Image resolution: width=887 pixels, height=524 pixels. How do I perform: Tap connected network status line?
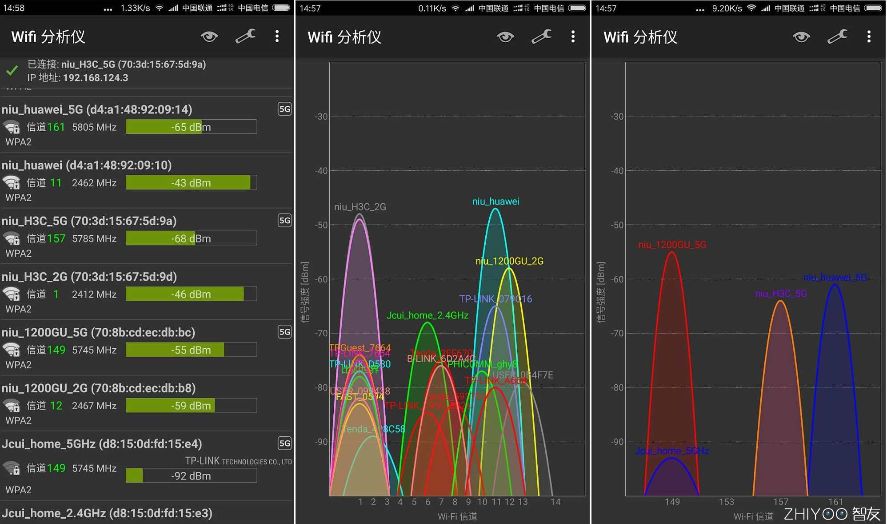(116, 64)
